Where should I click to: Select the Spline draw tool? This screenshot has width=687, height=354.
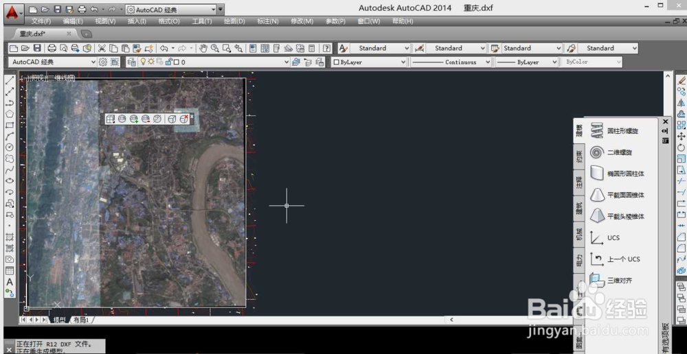(9, 169)
